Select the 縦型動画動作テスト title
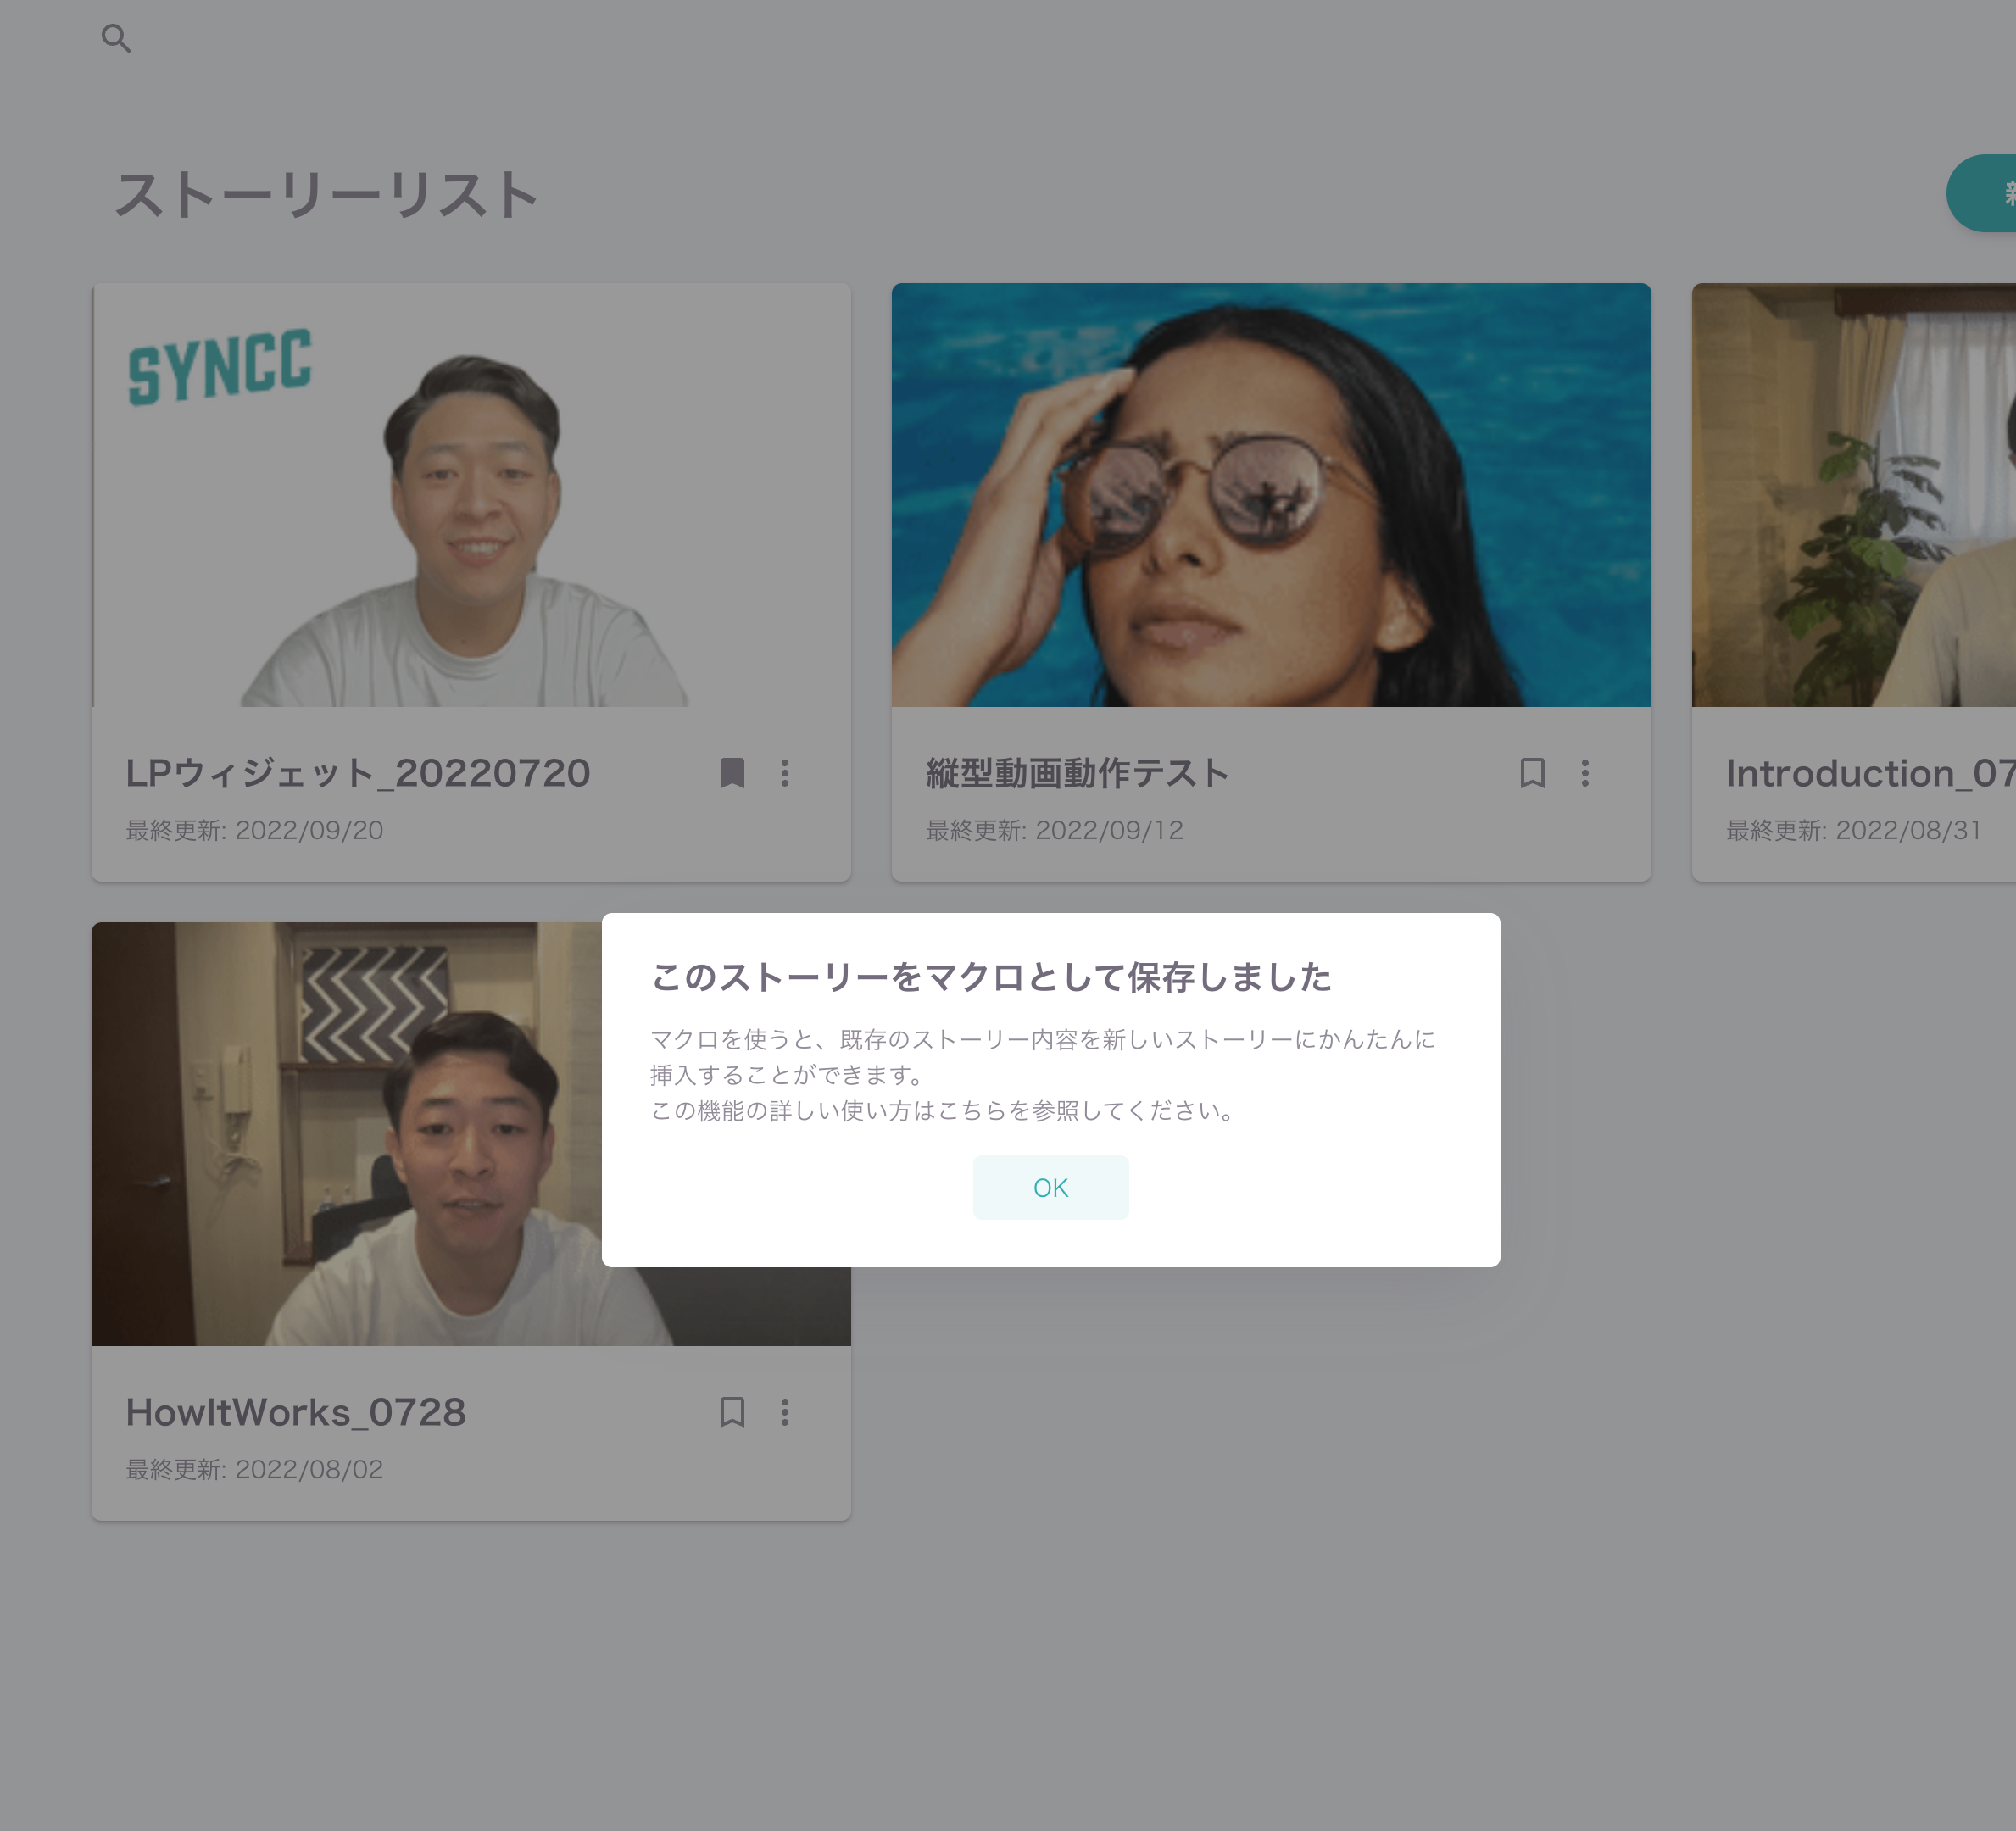Screen dimensions: 2016x1831 (x=1077, y=773)
